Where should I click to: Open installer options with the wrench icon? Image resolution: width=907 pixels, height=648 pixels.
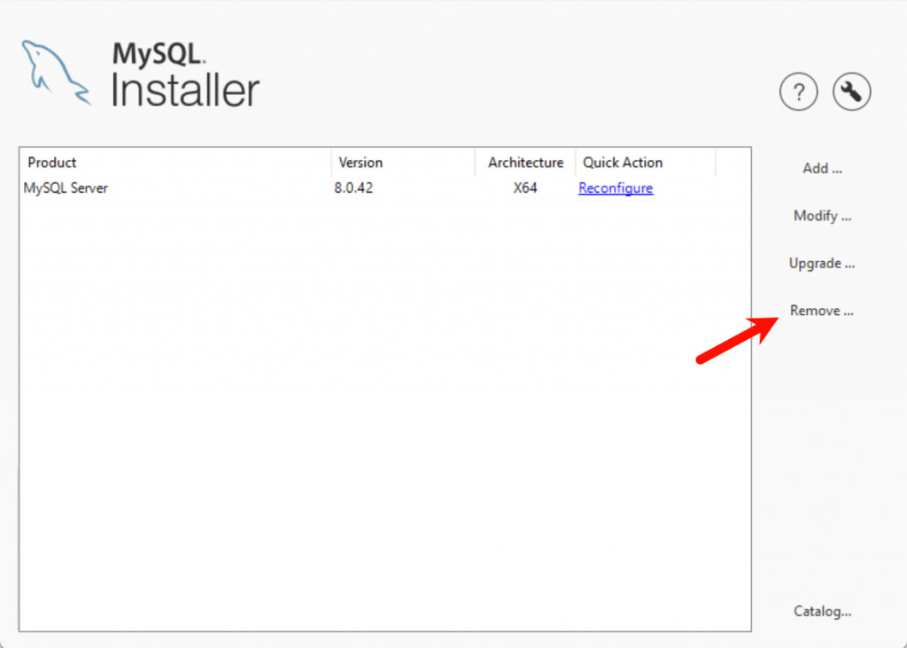pyautogui.click(x=852, y=91)
